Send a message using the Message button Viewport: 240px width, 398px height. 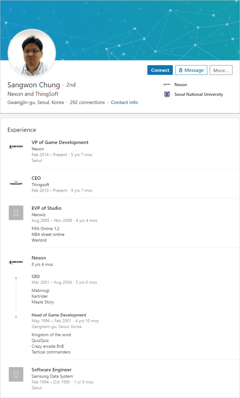point(191,70)
